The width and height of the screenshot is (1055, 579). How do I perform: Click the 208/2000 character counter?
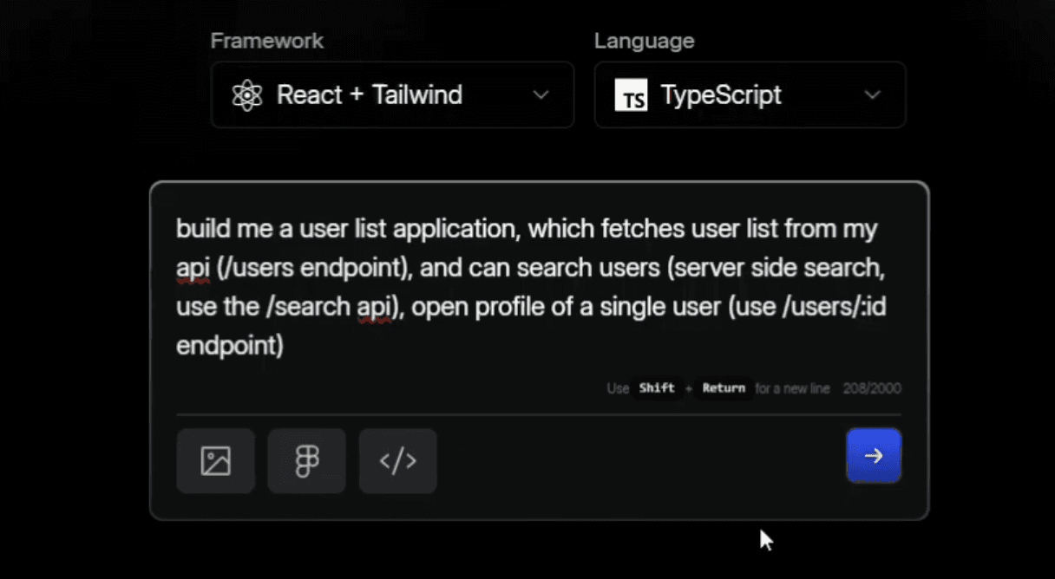[x=871, y=388]
